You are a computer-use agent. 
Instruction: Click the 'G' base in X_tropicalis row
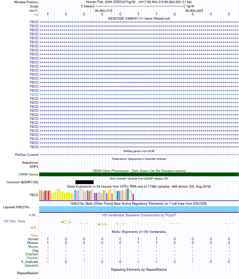click(156, 262)
